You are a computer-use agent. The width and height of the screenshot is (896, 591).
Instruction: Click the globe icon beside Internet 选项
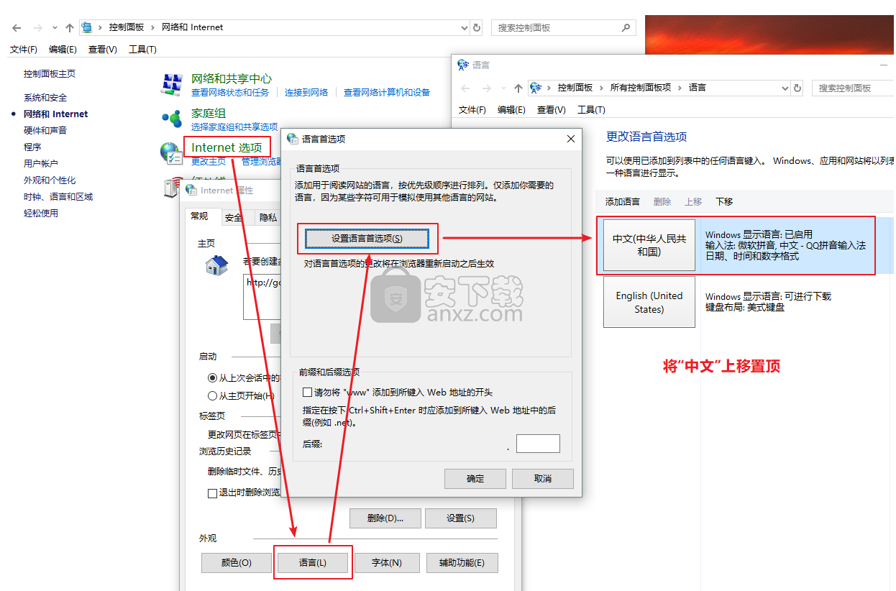coord(170,152)
